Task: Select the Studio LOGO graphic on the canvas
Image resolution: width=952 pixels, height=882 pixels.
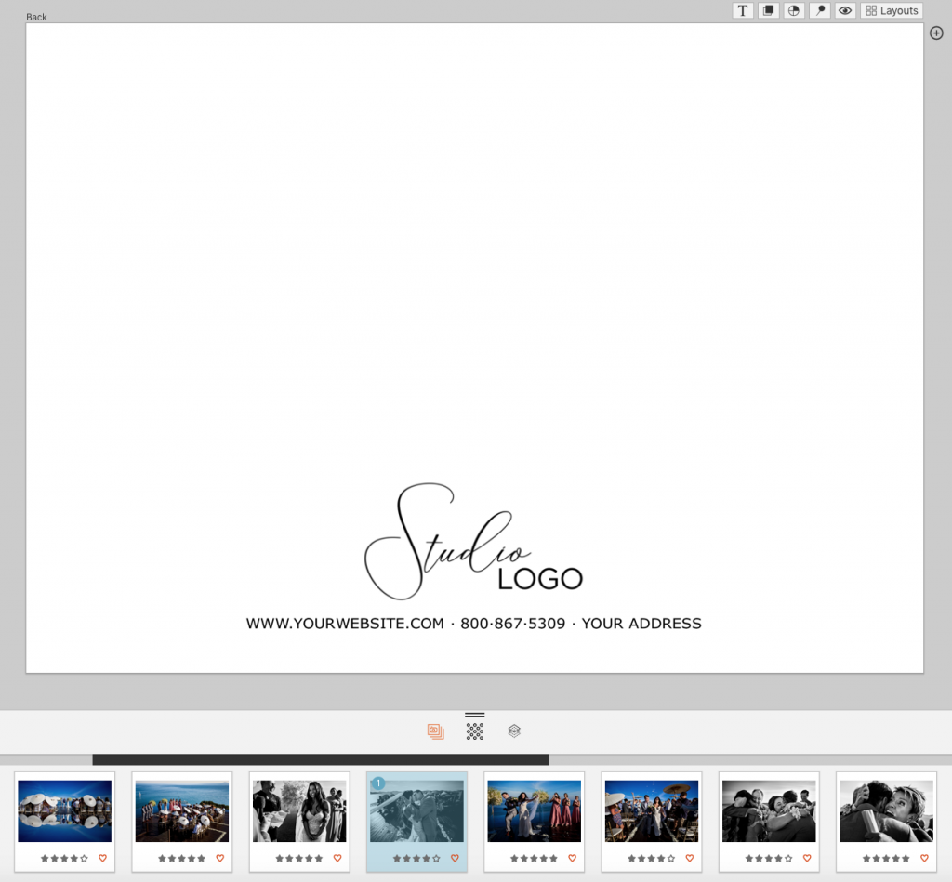Action: [x=473, y=542]
